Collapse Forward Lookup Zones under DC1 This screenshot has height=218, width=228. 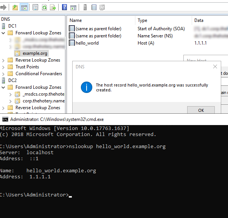tap(3, 33)
